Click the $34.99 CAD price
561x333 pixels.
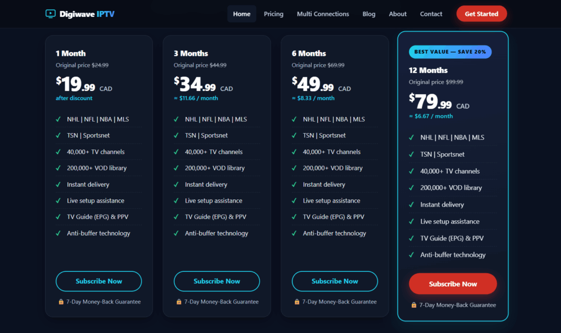click(x=203, y=84)
